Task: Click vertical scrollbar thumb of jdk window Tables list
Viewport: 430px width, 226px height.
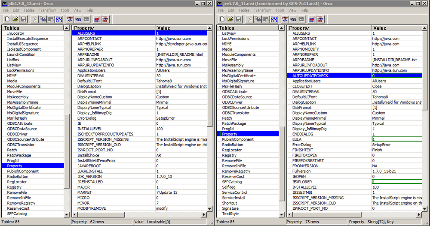Action: click(x=67, y=151)
